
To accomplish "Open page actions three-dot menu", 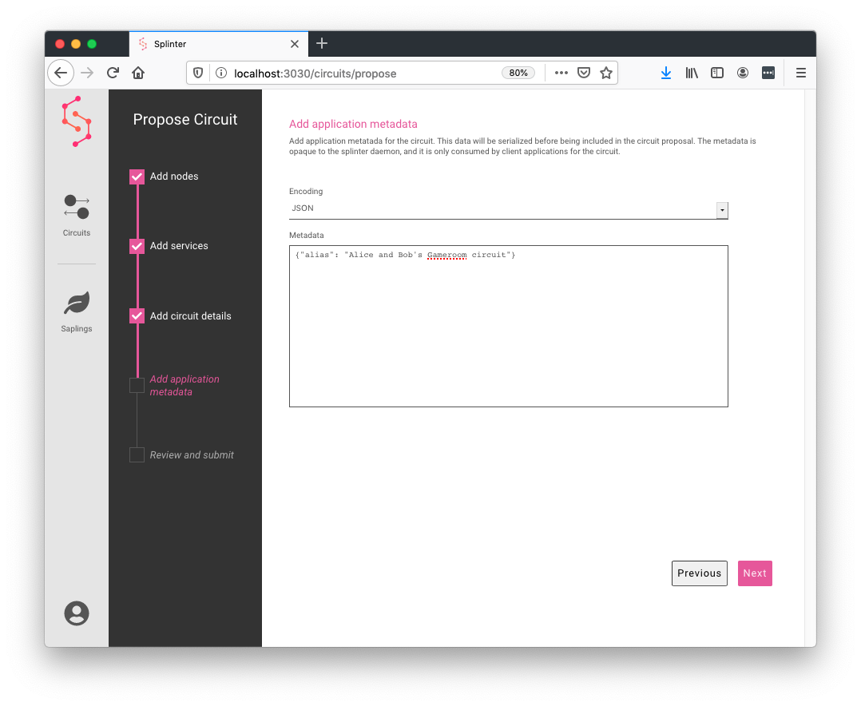I will [561, 73].
